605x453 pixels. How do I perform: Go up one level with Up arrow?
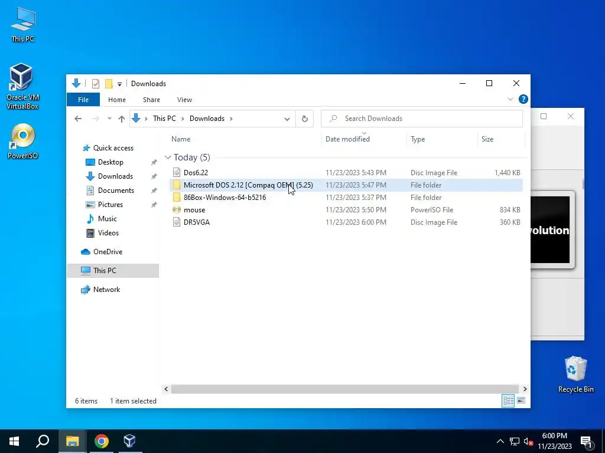pos(122,119)
